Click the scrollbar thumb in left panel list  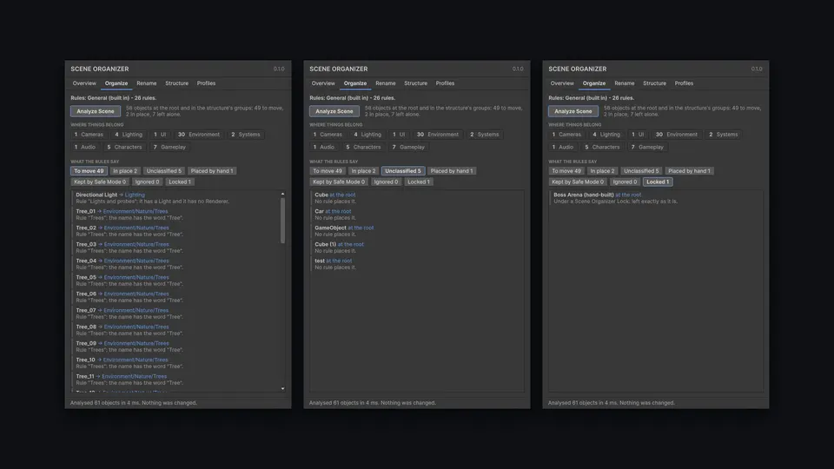click(x=282, y=221)
